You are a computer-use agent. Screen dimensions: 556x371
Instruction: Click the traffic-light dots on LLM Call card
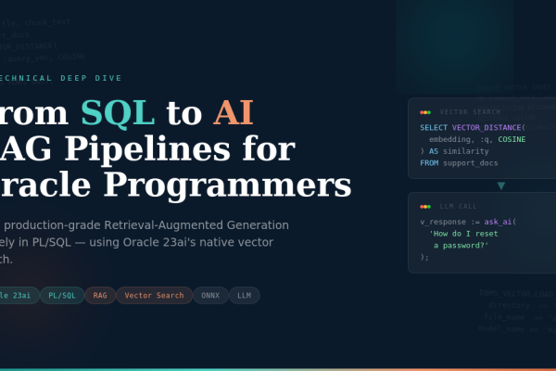pos(425,206)
